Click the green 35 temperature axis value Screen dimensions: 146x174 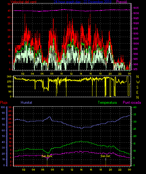(x=135, y=114)
